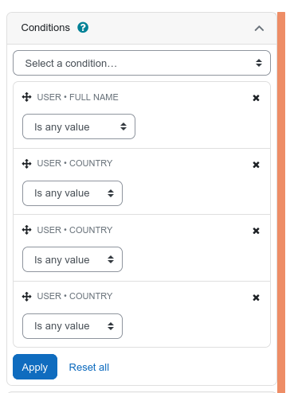Open the Conditions help question-mark icon
290x393 pixels.
point(83,27)
